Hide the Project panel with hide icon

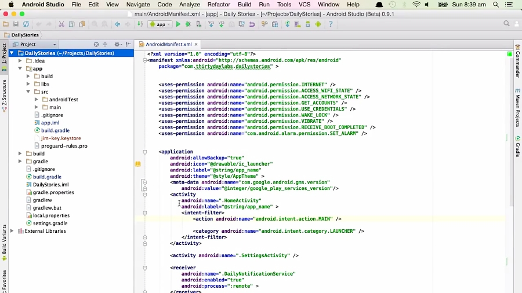pyautogui.click(x=128, y=44)
